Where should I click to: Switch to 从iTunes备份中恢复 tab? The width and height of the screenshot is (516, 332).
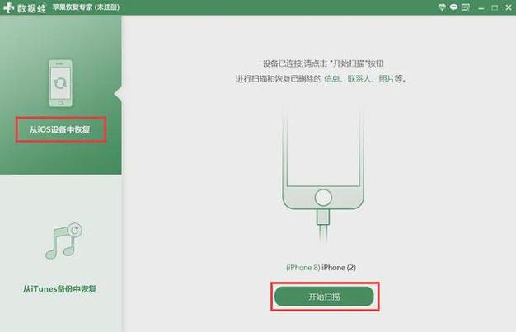click(x=59, y=289)
